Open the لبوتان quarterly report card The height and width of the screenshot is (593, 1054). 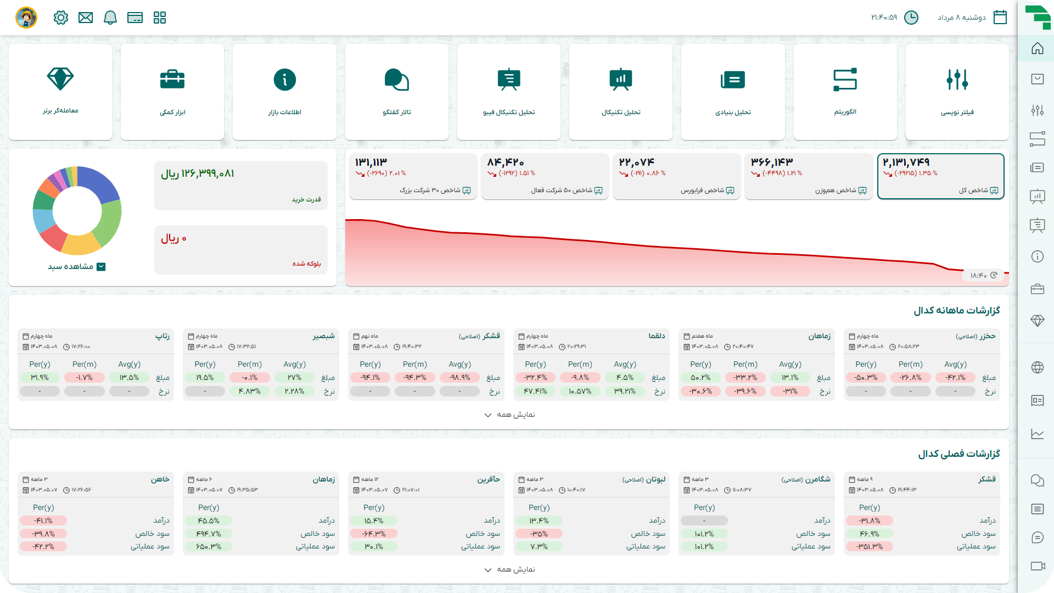(591, 513)
